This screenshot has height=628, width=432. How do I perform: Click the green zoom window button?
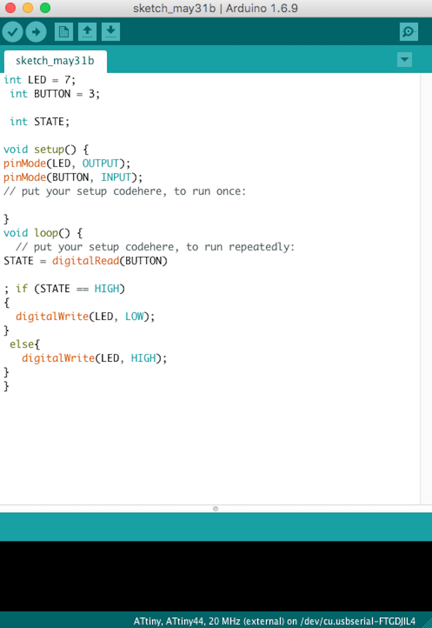click(46, 7)
